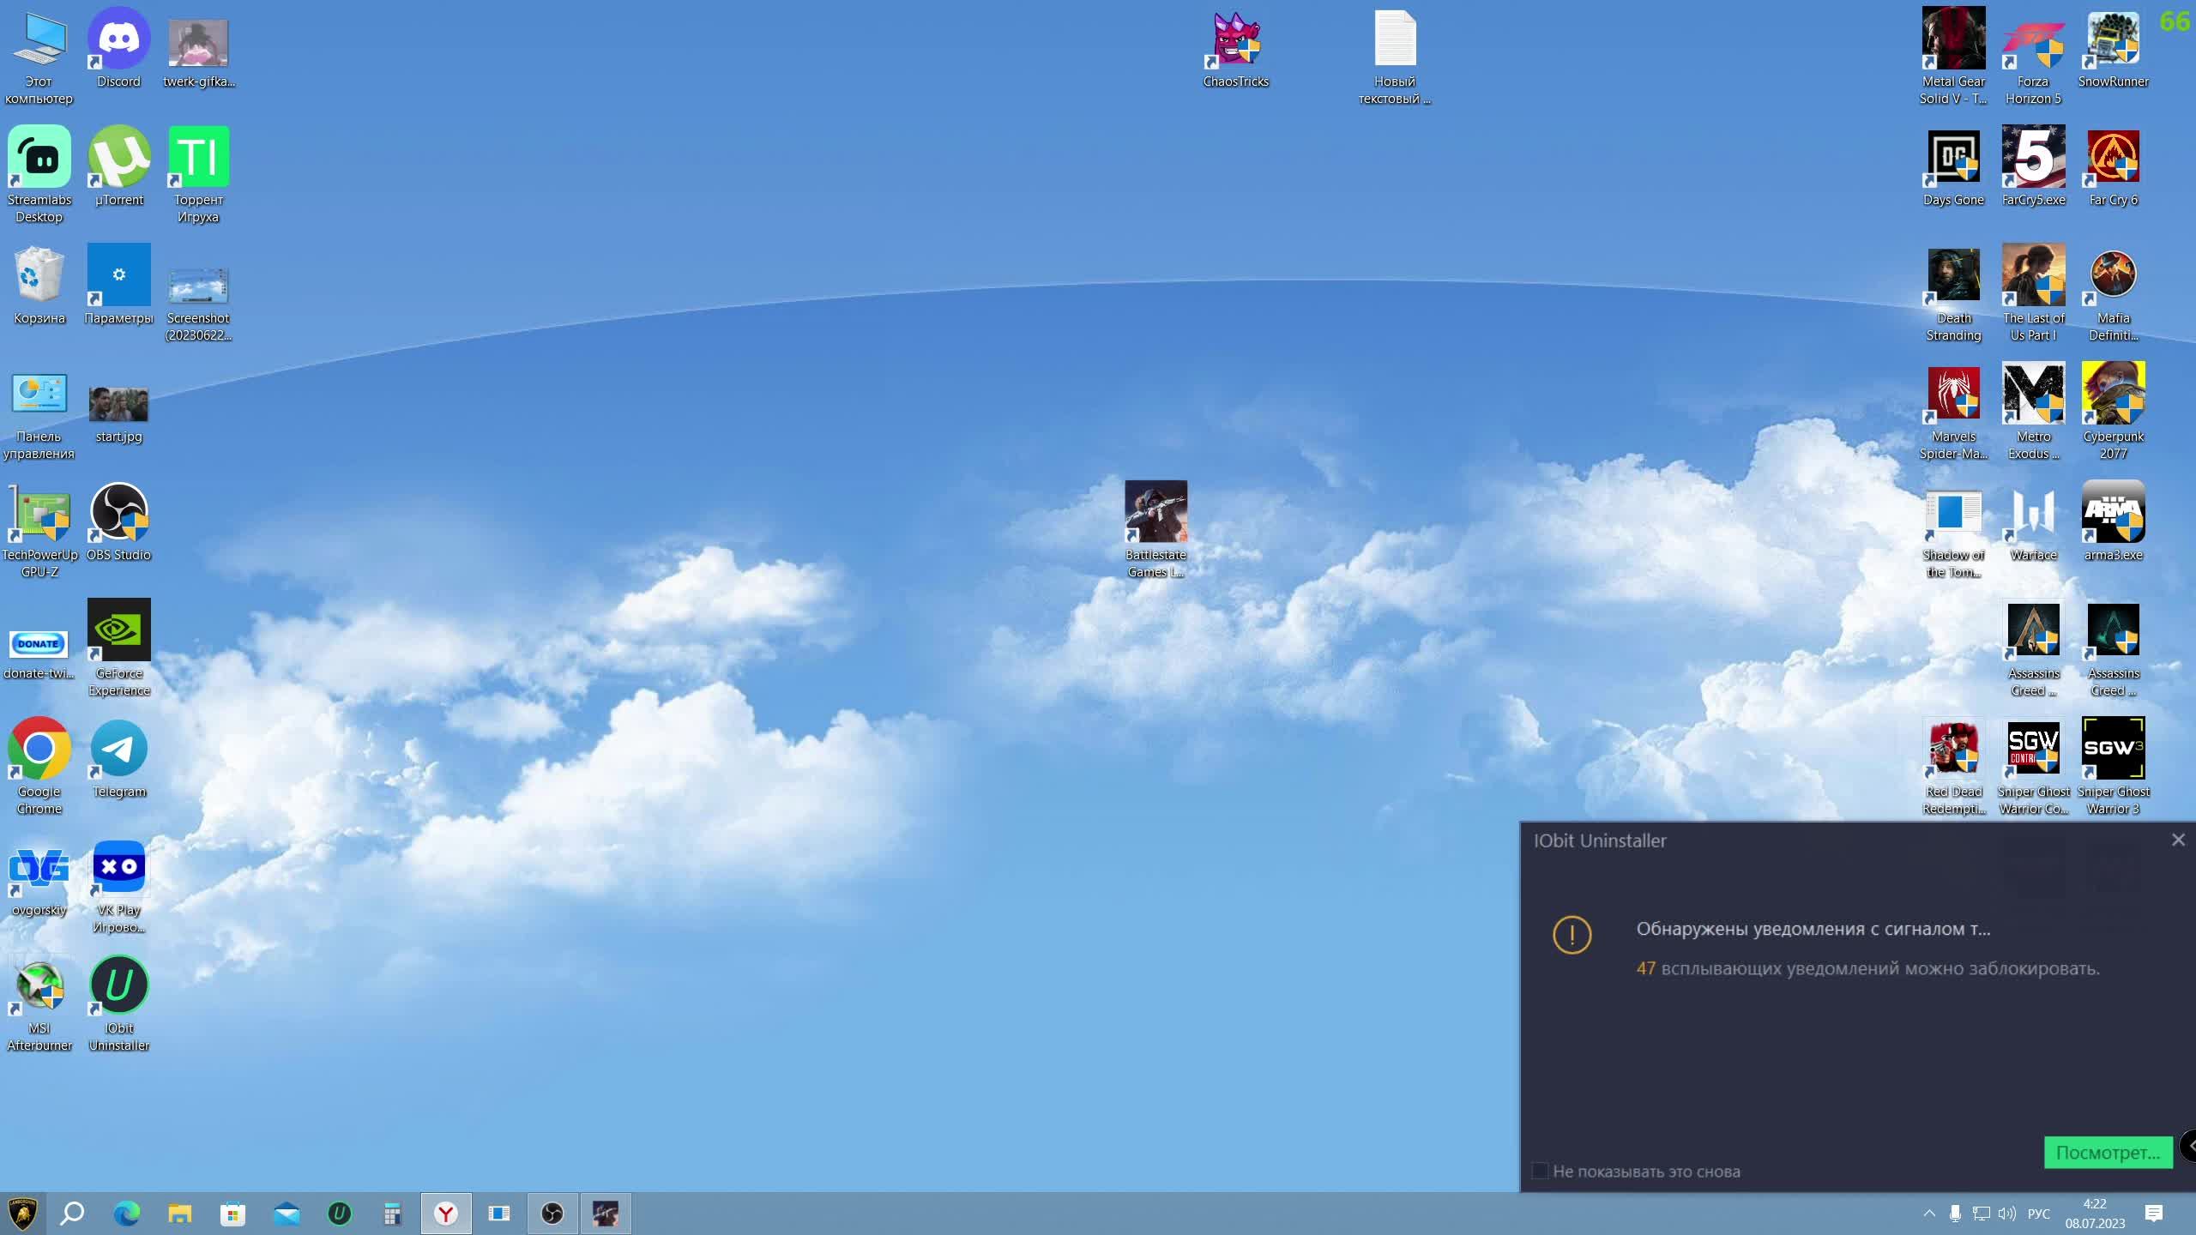
Task: Open the OBS Studio desktop icon
Action: tap(118, 513)
